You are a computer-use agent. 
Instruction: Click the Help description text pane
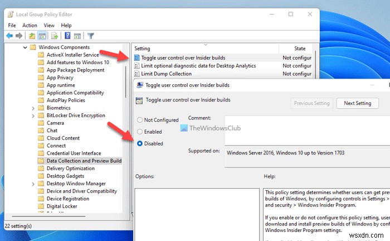coord(326,215)
